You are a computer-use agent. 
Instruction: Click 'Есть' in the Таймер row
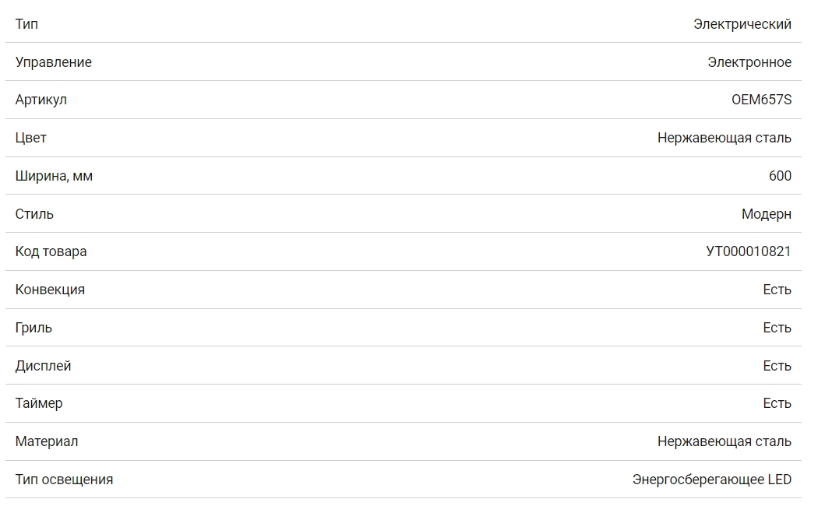coord(777,403)
